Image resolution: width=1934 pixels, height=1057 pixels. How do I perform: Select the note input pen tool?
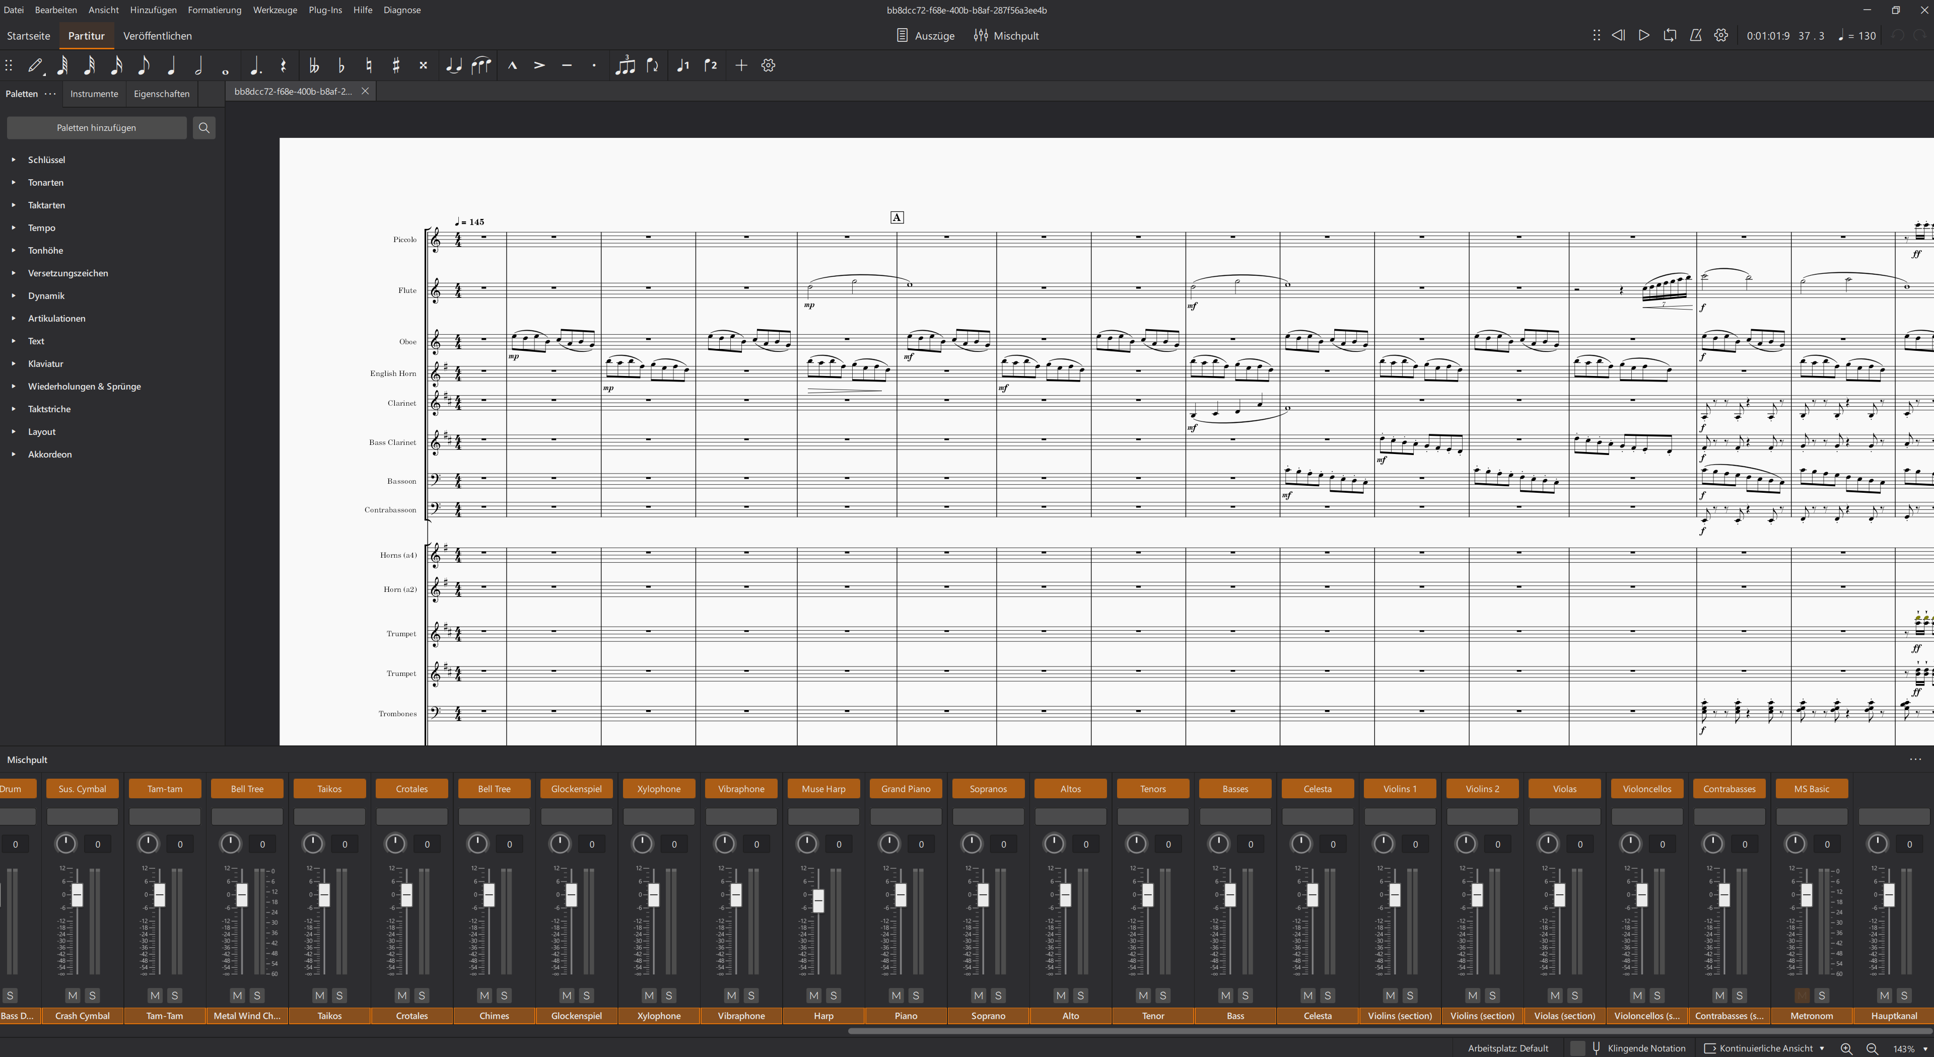(x=35, y=65)
